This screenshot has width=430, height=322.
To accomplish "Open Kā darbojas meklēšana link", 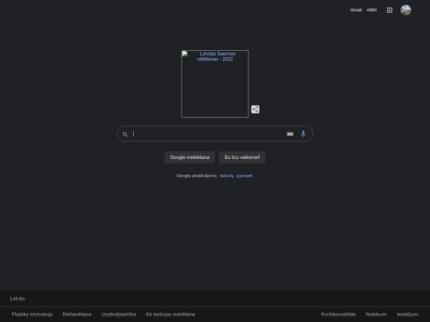I will (x=170, y=314).
